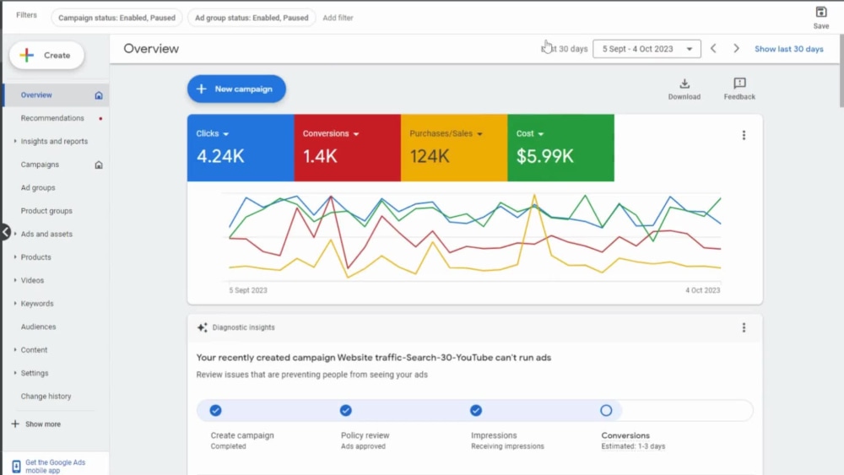This screenshot has width=844, height=475.
Task: Expand Insights and reports section
Action: [15, 141]
